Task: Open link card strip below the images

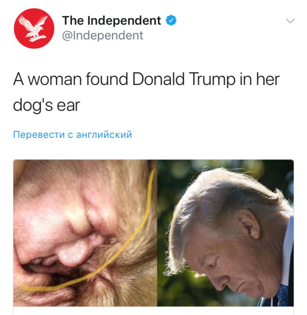Action: 153,310
